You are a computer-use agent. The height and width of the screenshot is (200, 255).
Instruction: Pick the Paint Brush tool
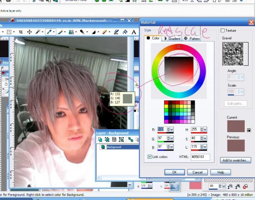pos(60,32)
